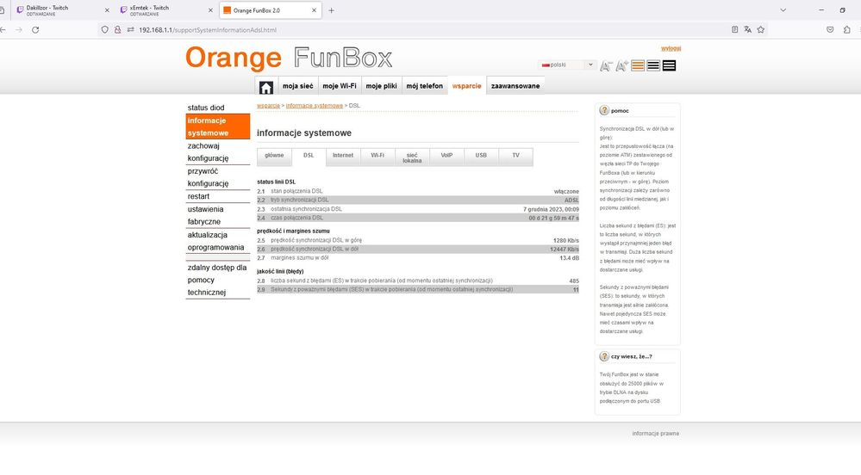This screenshot has width=861, height=475.
Task: Open the 'moja sieć' menu
Action: click(297, 86)
